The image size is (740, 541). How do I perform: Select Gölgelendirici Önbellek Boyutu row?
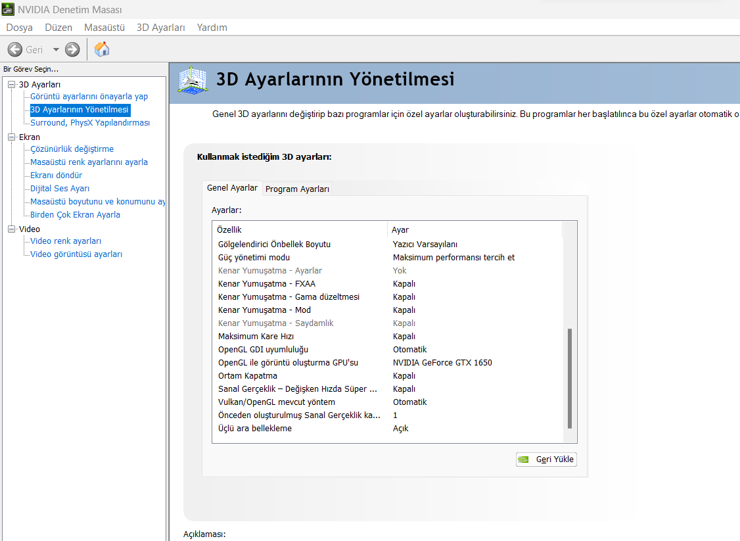388,244
